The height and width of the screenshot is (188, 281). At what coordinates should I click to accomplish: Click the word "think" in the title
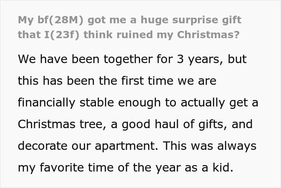[x=98, y=35]
